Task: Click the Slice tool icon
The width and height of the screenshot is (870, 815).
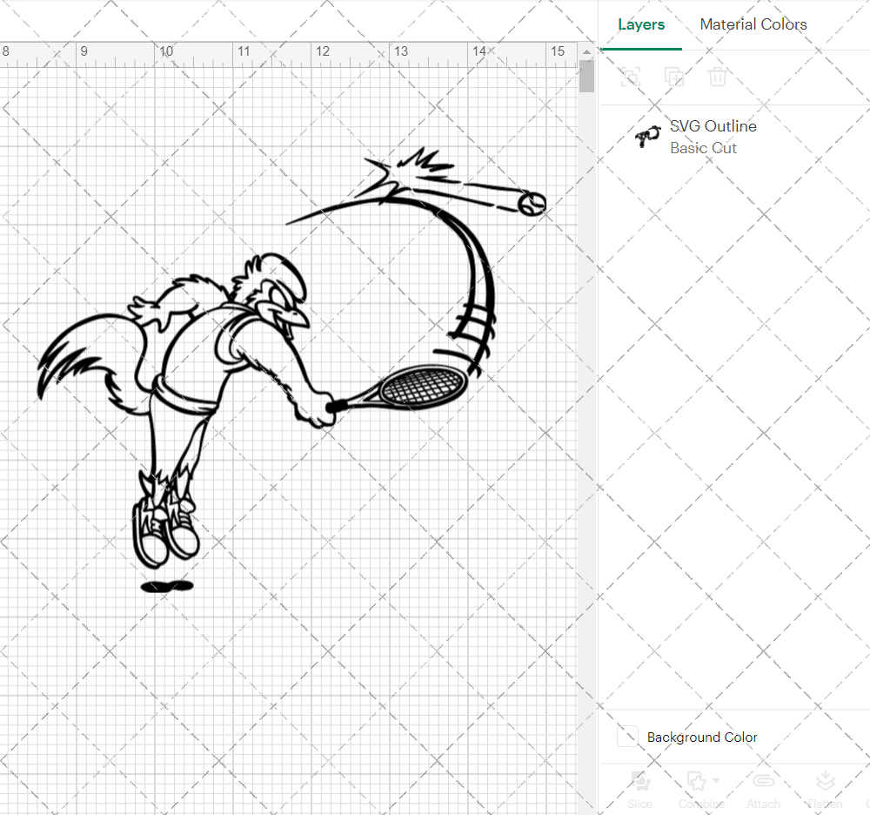Action: 640,780
